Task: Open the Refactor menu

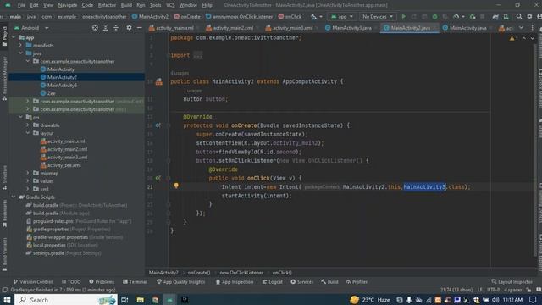Action: pos(108,5)
